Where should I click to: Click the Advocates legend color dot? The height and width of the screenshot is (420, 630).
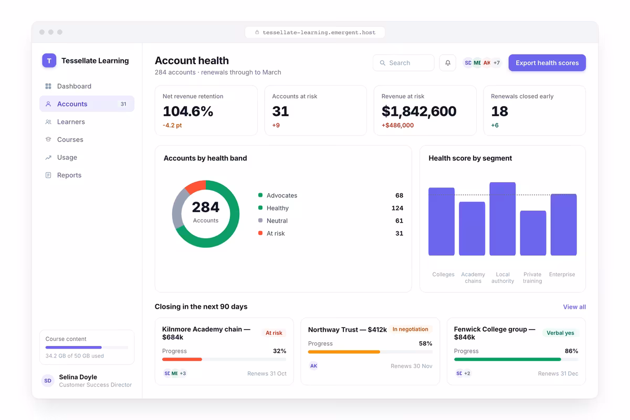coord(260,195)
